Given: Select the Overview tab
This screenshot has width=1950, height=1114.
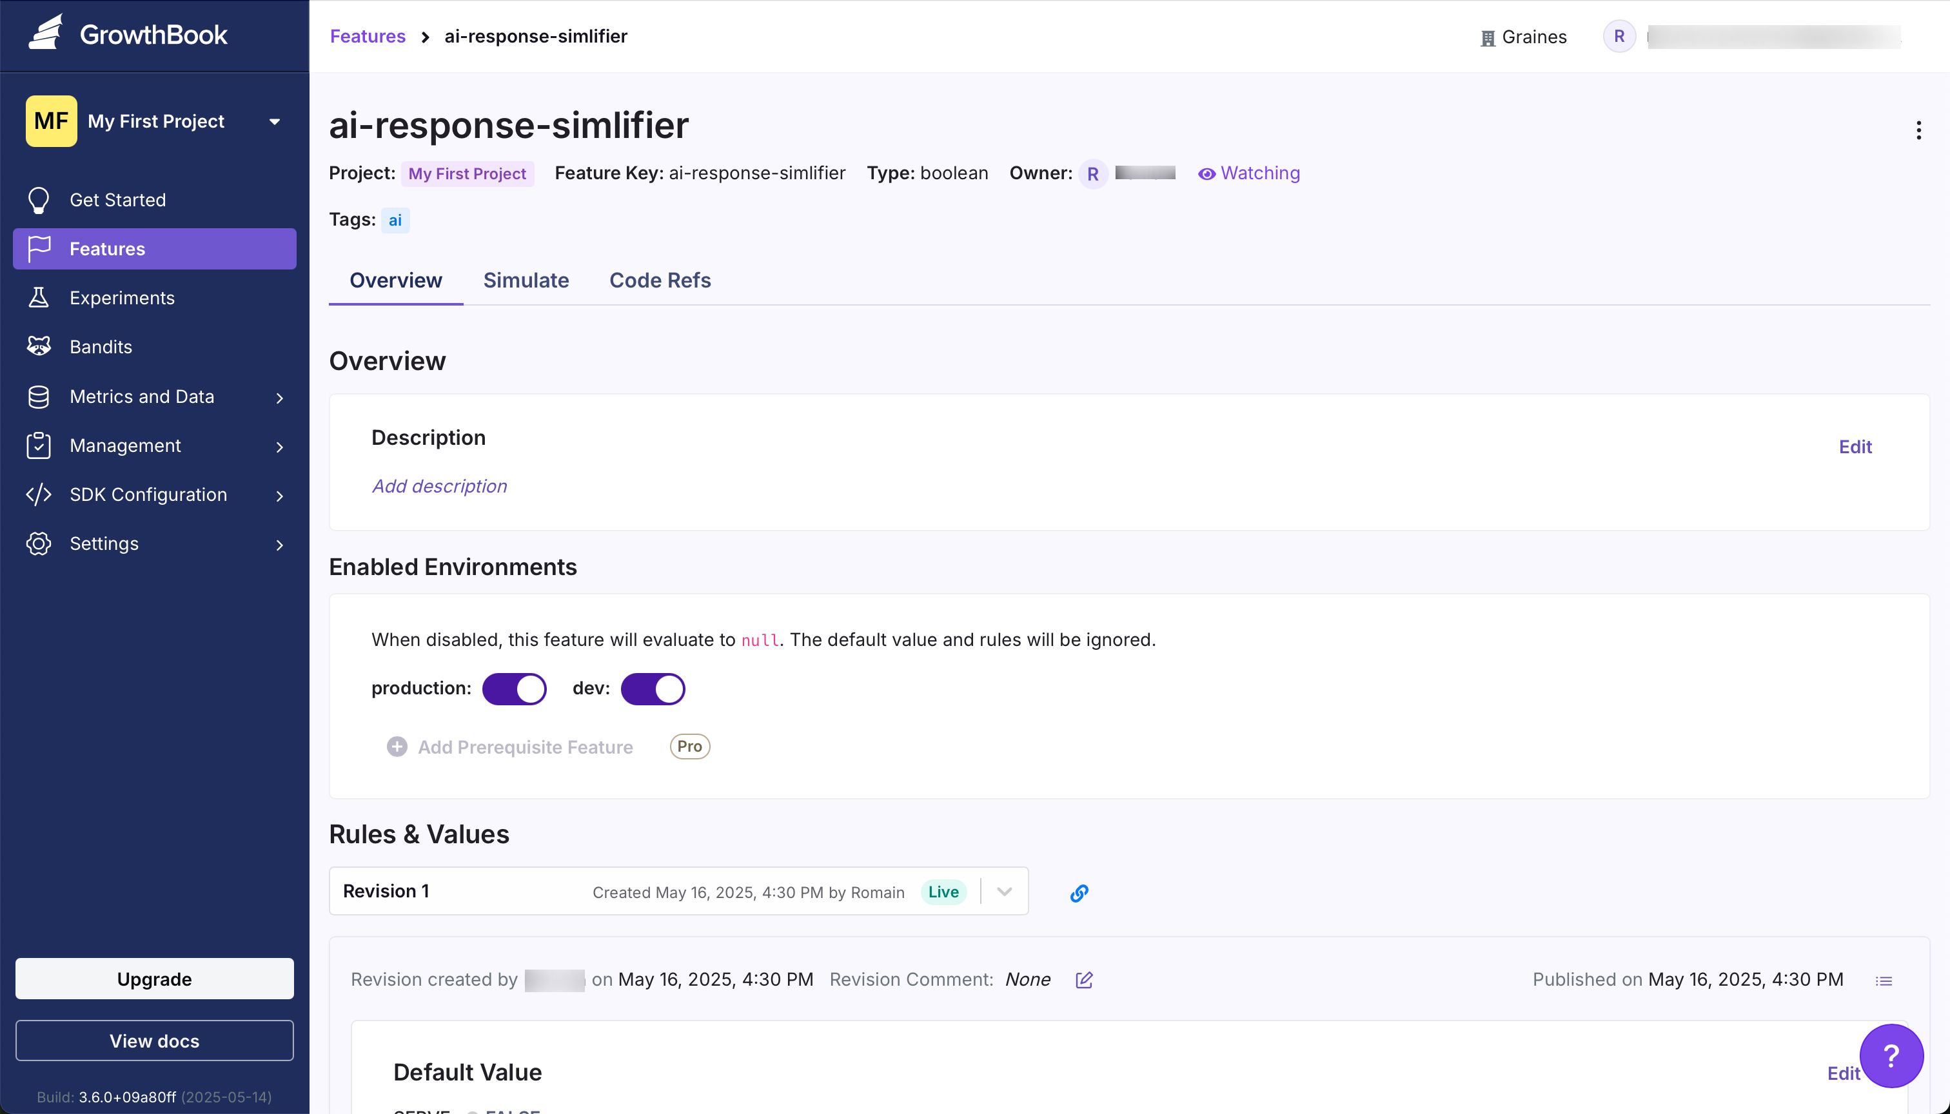Looking at the screenshot, I should [396, 280].
